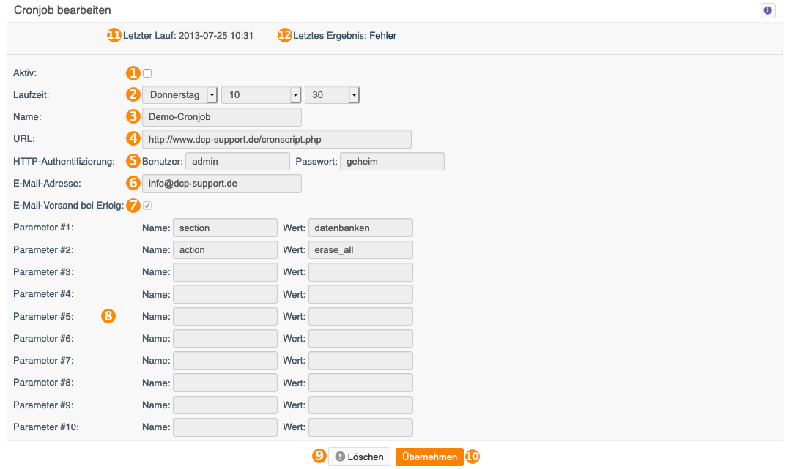Click the orange number 12 marker
789x469 pixels.
285,35
